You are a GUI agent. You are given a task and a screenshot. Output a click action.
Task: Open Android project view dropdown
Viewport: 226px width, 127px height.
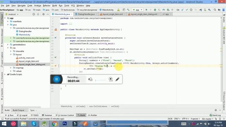(12, 14)
